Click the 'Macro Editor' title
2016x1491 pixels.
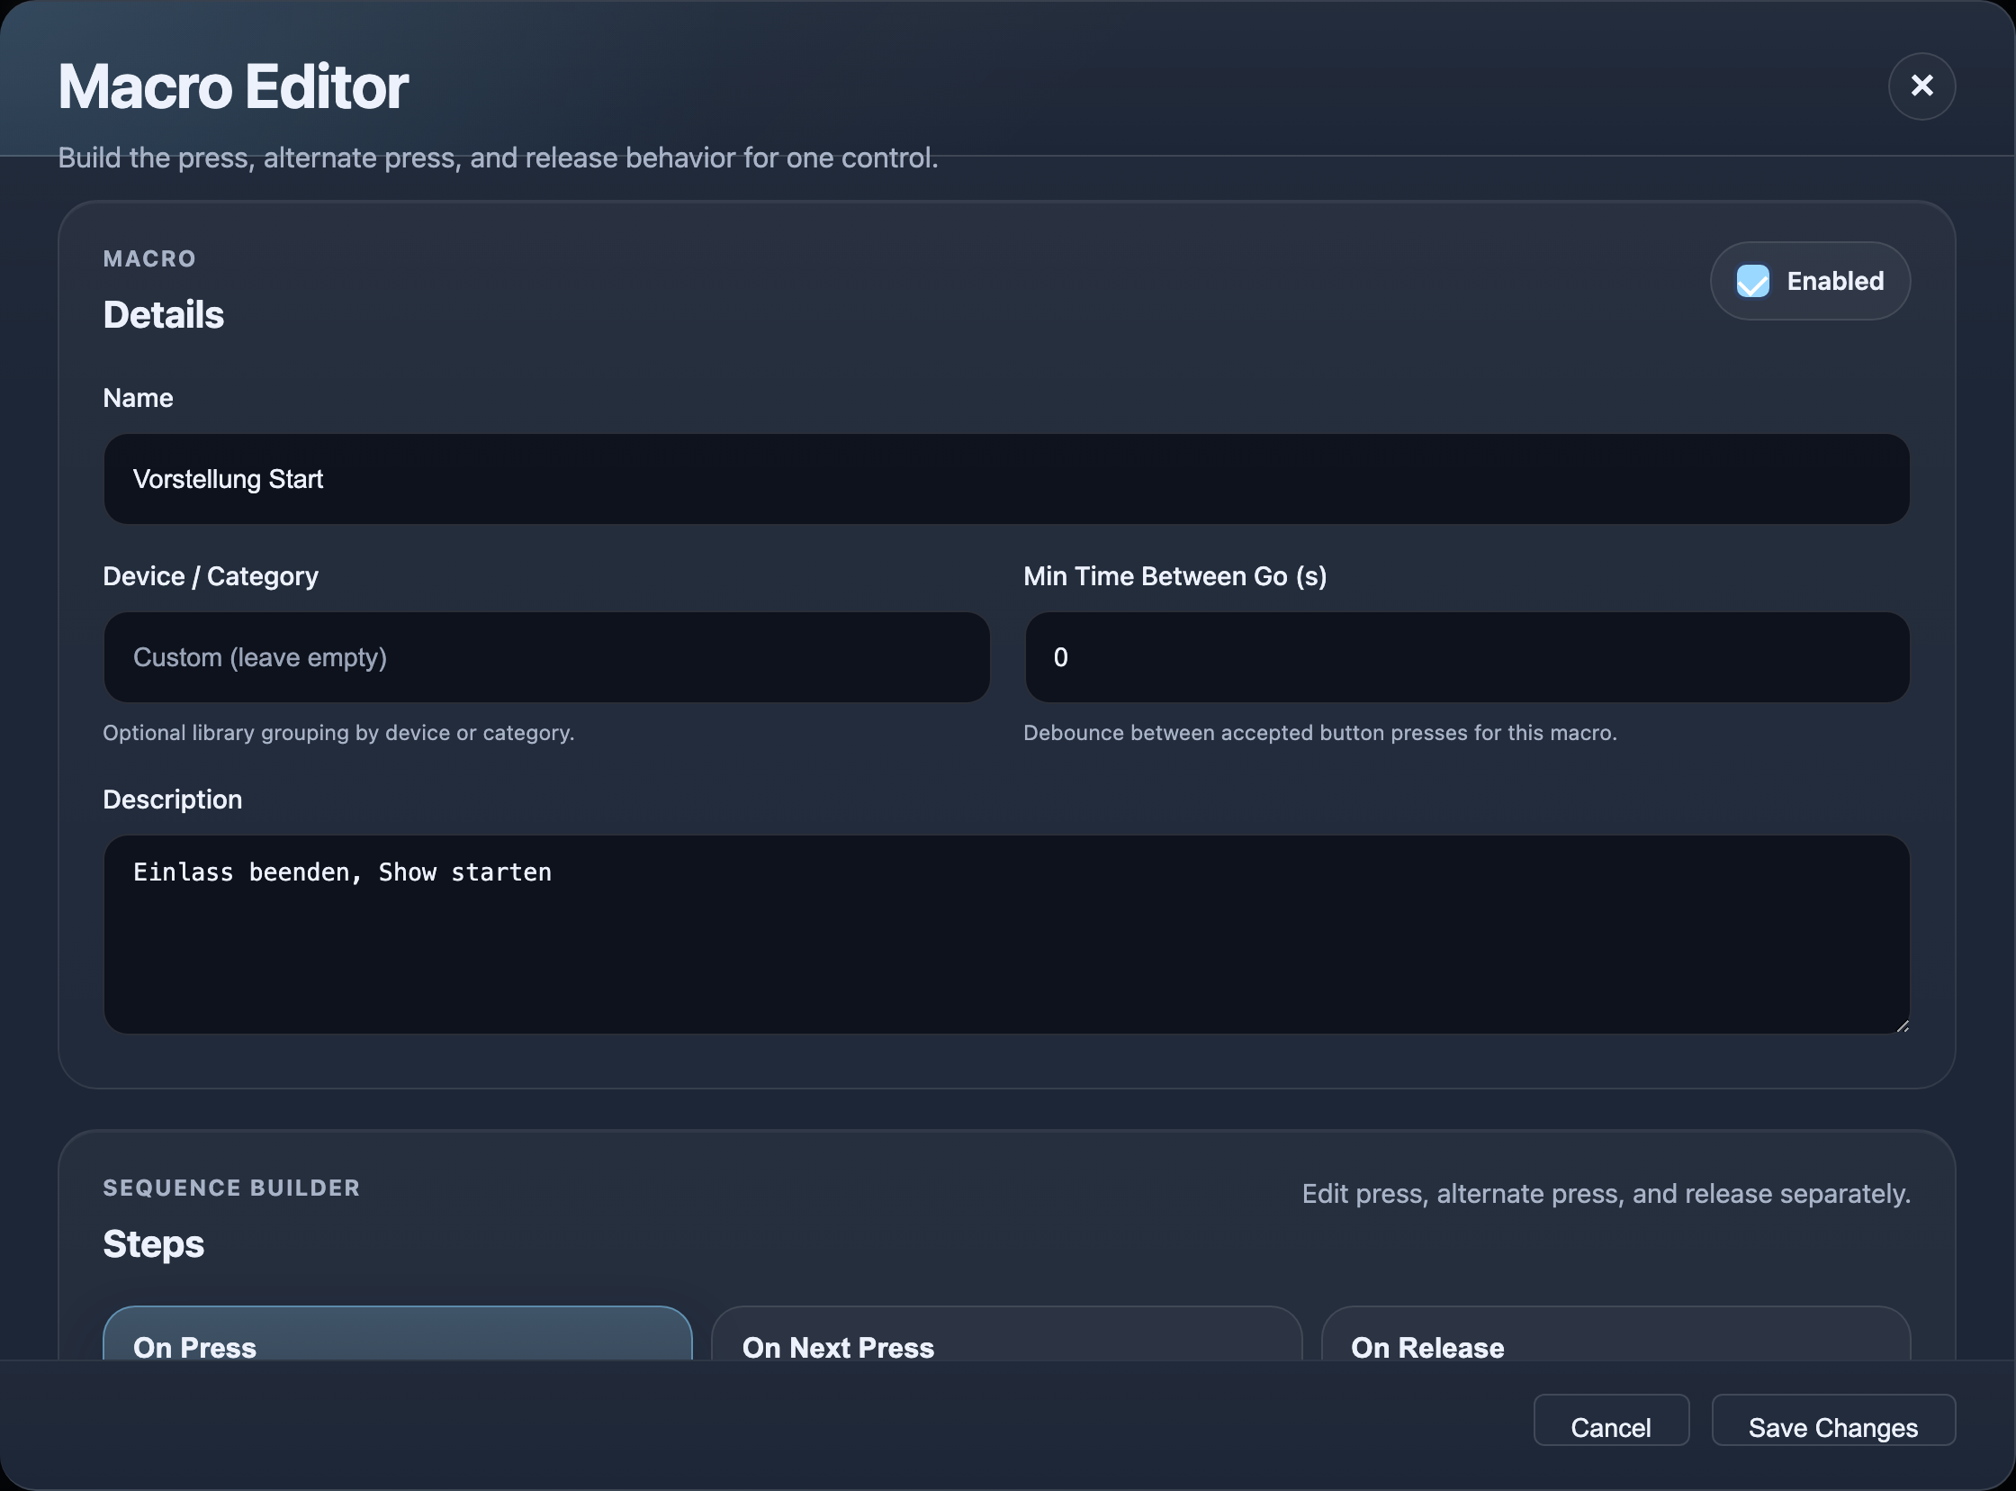tap(233, 86)
